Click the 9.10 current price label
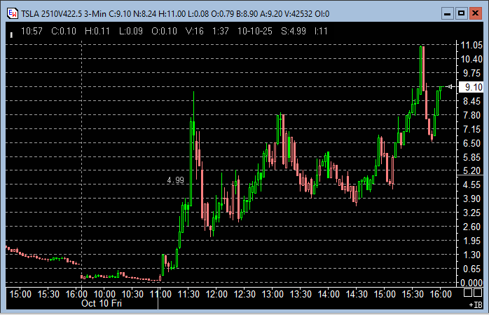Screen dimensions: 489x315 click(470, 87)
